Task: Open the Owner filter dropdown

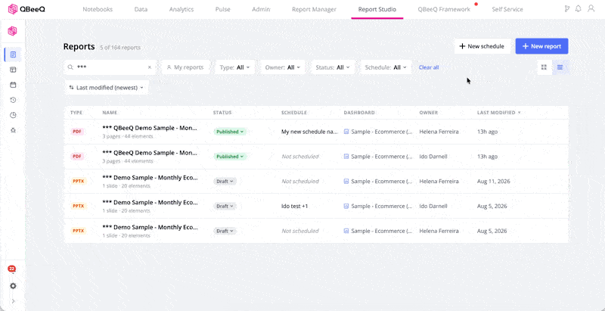Action: (x=283, y=67)
